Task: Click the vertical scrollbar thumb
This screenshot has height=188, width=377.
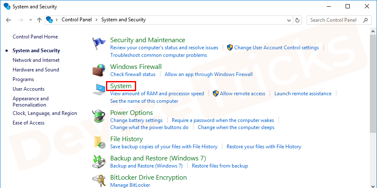Action: point(372,84)
